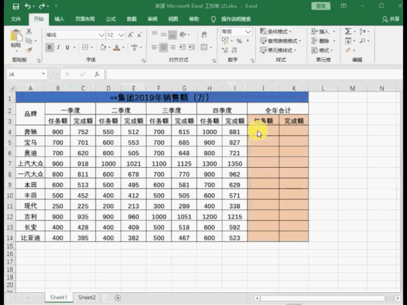Viewport: 407px width, 305px height.
Task: Click the Merge and Center icon
Action: (x=204, y=47)
